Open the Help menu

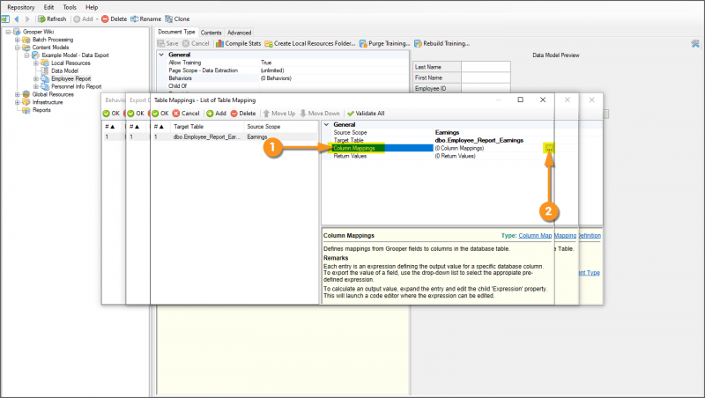coord(92,7)
